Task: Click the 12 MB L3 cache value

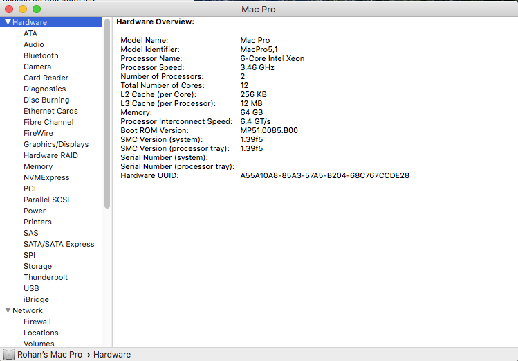Action: coord(252,103)
